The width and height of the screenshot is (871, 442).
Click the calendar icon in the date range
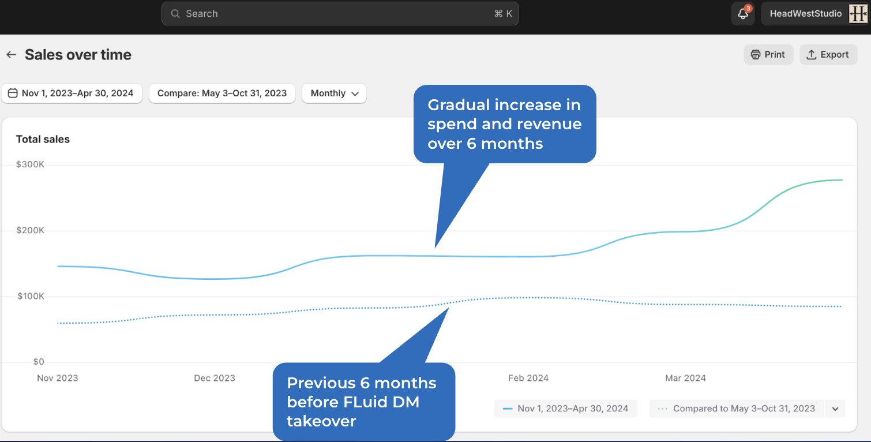(x=13, y=93)
